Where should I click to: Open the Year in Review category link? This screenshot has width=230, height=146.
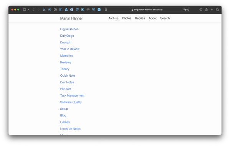click(x=70, y=49)
